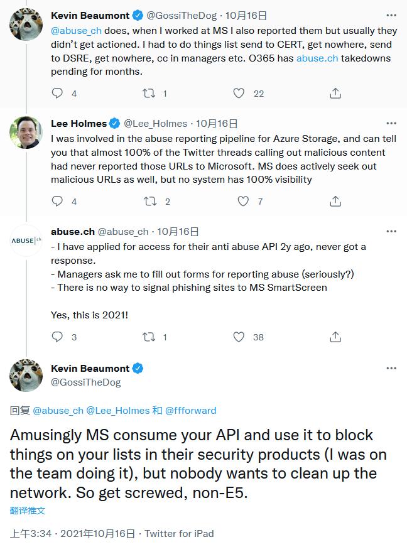Reply to Kevin Beaumont's first tweet
This screenshot has width=407, height=547.
[x=57, y=93]
